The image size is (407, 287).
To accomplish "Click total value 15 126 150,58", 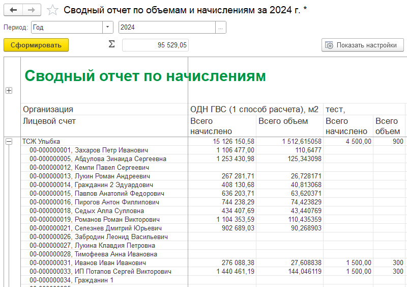I will [222, 141].
